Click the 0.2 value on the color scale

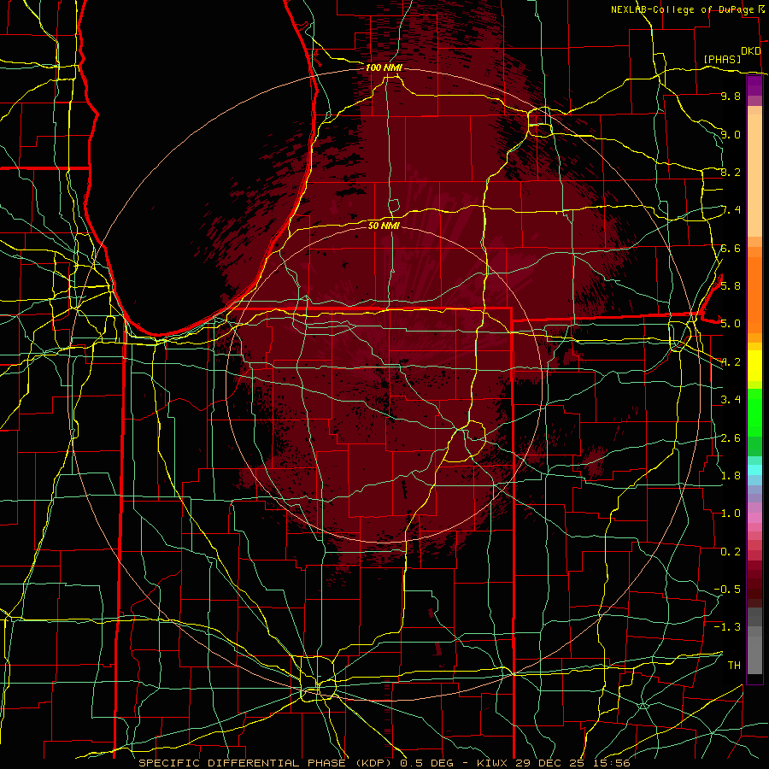(x=731, y=551)
